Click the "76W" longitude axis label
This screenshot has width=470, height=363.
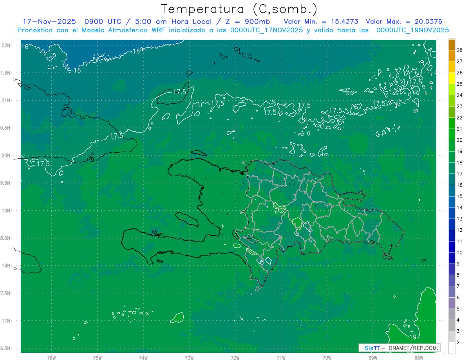51,358
